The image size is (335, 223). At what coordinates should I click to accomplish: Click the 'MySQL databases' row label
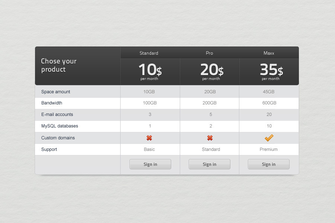pyautogui.click(x=60, y=126)
